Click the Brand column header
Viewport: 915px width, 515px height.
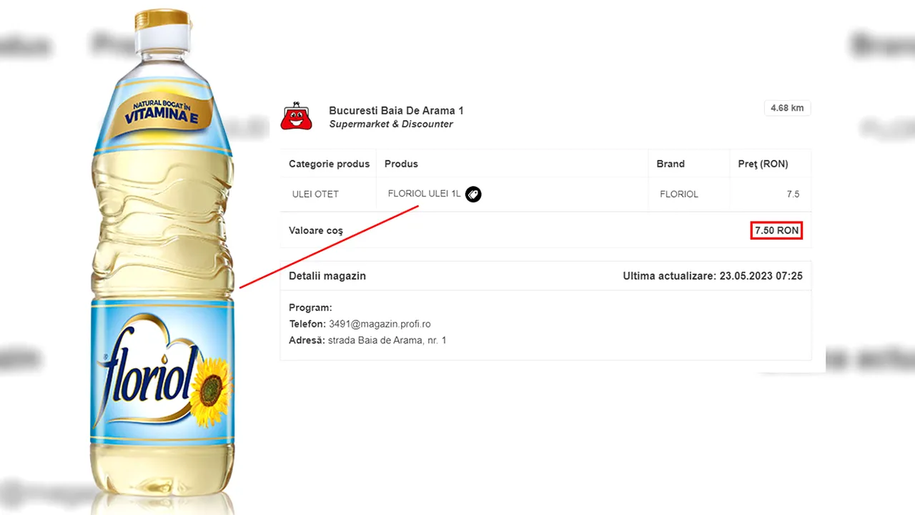[x=671, y=164]
